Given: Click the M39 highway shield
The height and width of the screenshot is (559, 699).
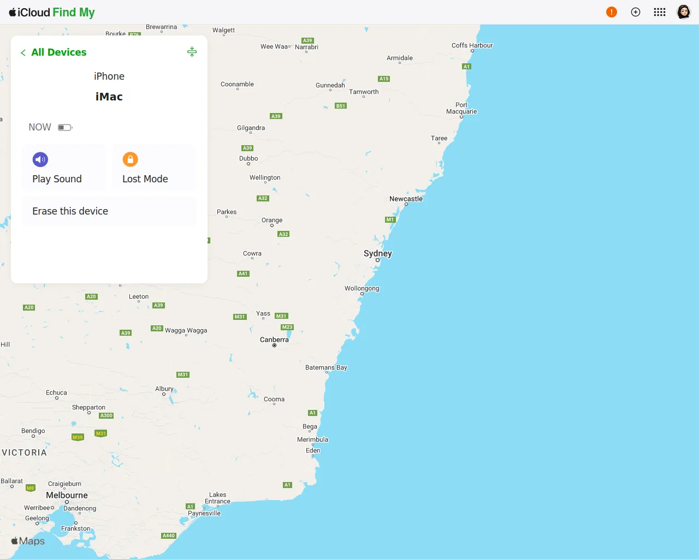Looking at the screenshot, I should point(78,437).
